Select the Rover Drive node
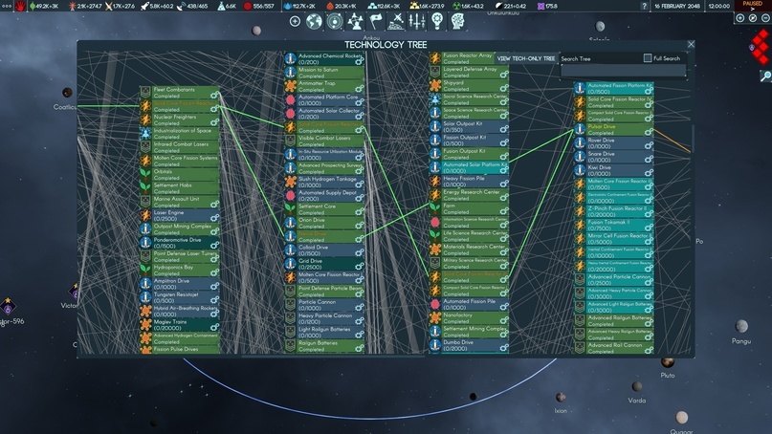The image size is (772, 434). [614, 142]
